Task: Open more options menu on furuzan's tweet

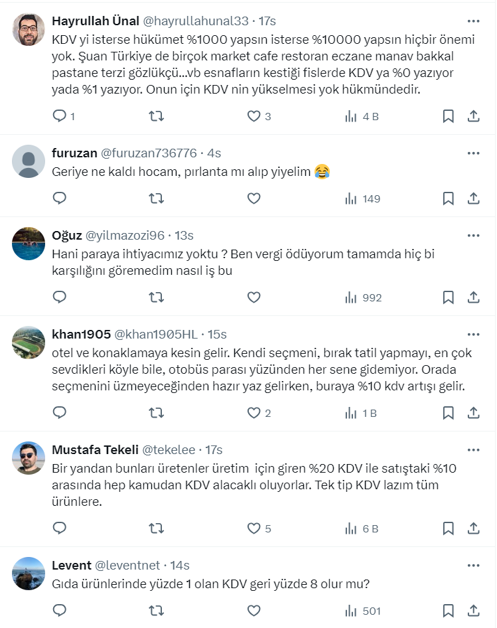Action: pos(473,153)
